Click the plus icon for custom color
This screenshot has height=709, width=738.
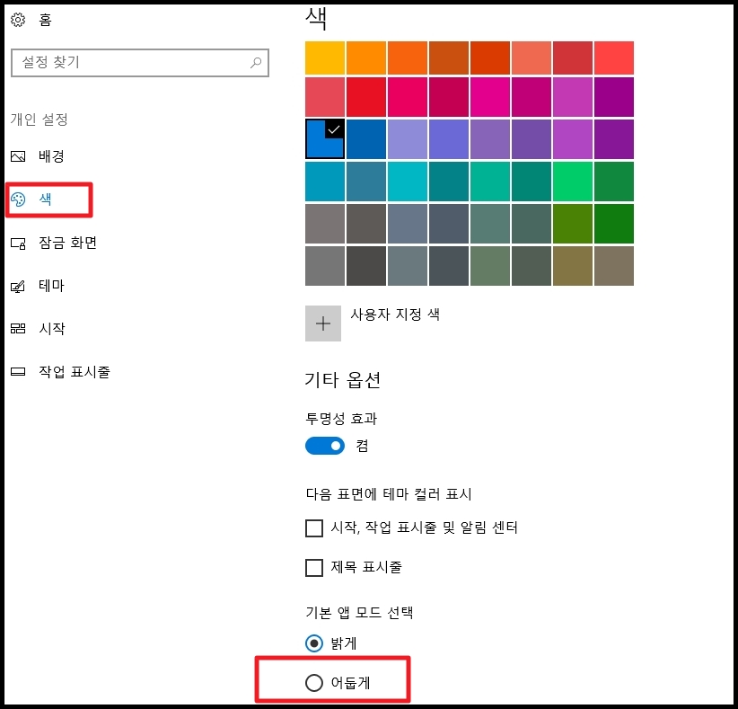coord(323,323)
